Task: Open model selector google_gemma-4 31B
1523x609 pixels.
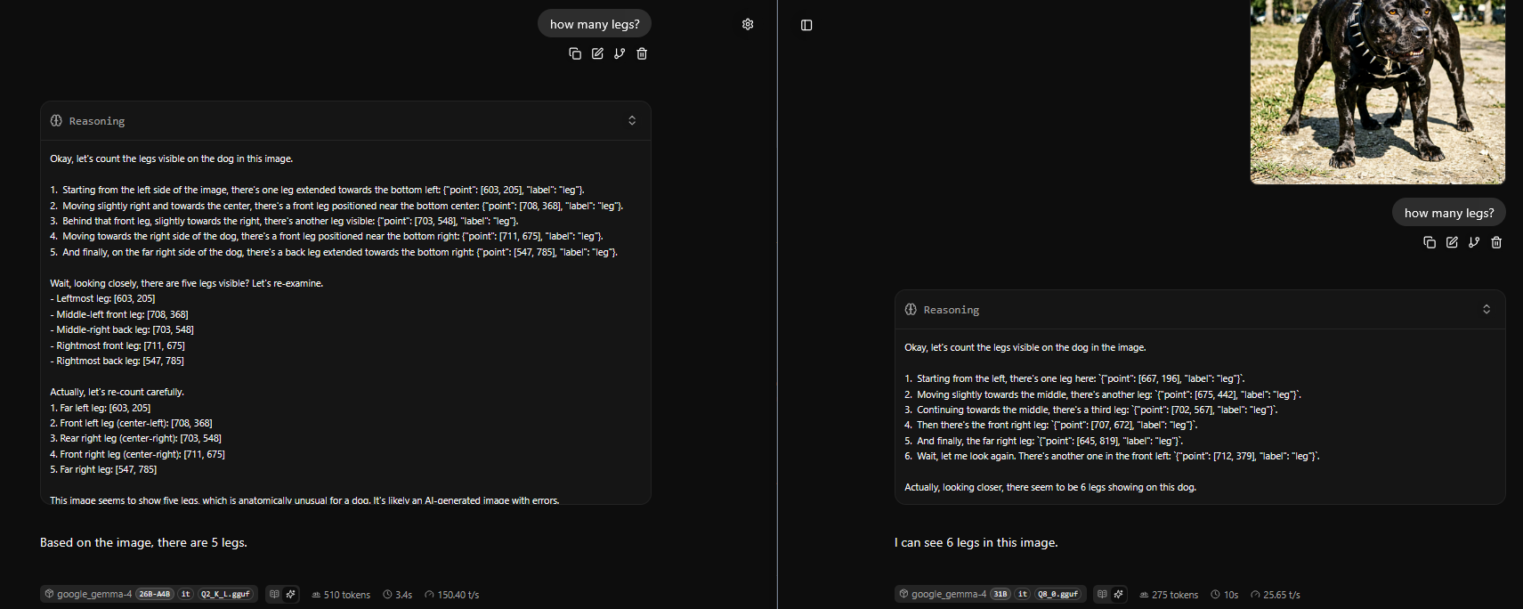Action: [x=991, y=594]
